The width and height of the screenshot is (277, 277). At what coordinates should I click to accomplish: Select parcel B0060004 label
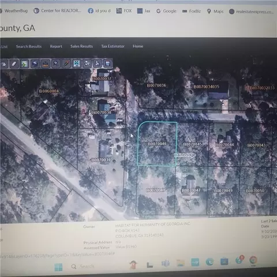click(49, 91)
